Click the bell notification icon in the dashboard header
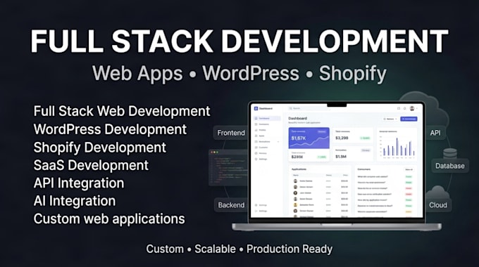The image size is (479, 267). (405, 108)
